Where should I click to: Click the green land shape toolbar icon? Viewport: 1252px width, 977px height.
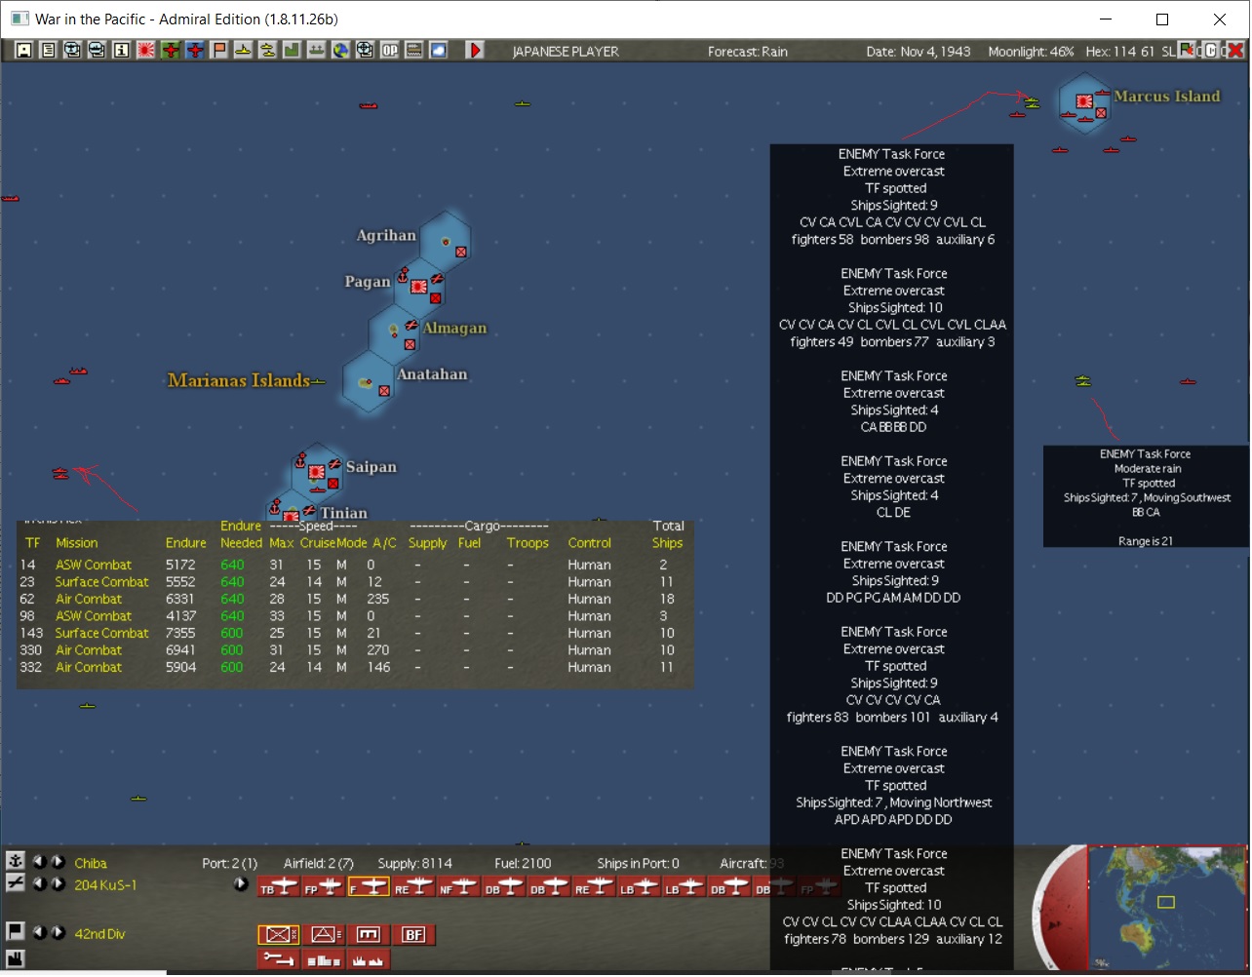[293, 51]
